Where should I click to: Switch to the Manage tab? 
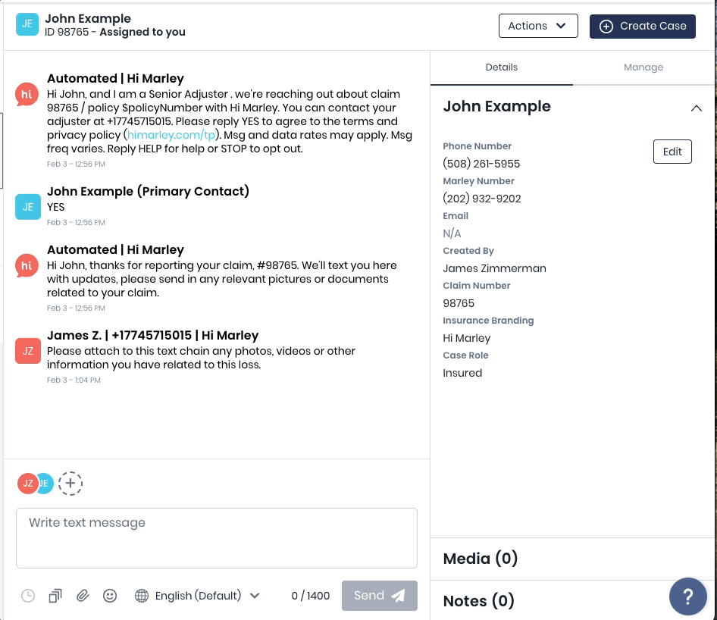pyautogui.click(x=643, y=67)
